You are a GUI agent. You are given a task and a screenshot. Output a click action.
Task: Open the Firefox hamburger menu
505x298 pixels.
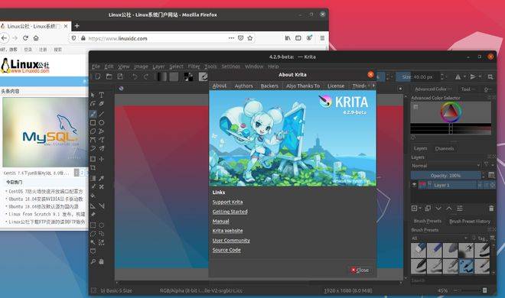(322, 38)
